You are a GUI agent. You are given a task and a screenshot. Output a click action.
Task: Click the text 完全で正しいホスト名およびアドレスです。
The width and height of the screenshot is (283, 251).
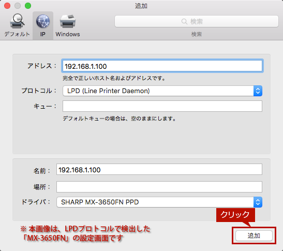tap(114, 78)
